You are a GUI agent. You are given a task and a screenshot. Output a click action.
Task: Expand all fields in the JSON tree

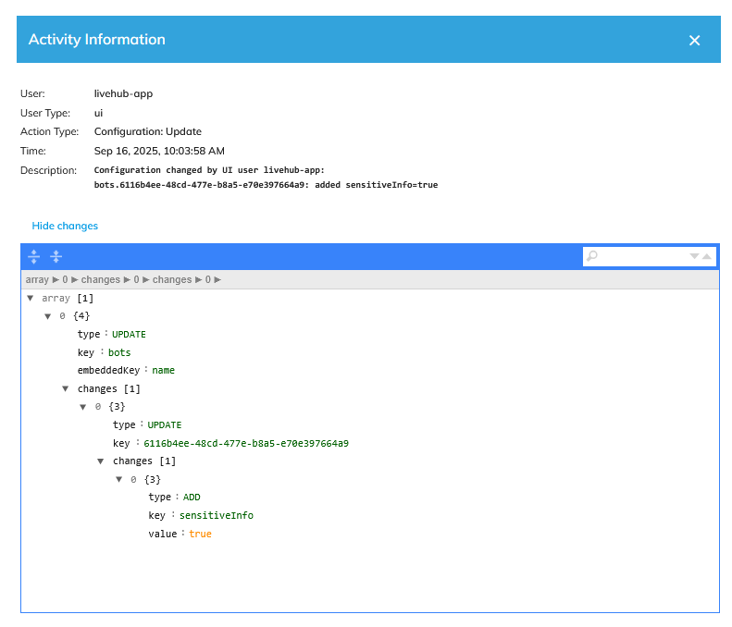(33, 256)
